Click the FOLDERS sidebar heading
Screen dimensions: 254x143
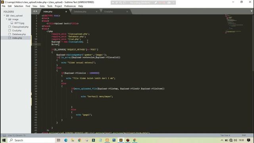pos(9,12)
